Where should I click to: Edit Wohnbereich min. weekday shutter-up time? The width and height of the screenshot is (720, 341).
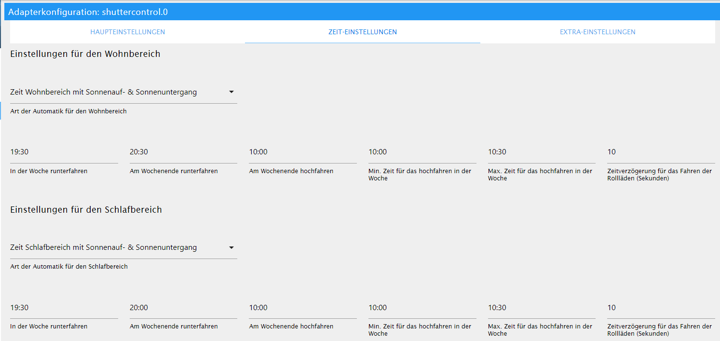point(422,152)
